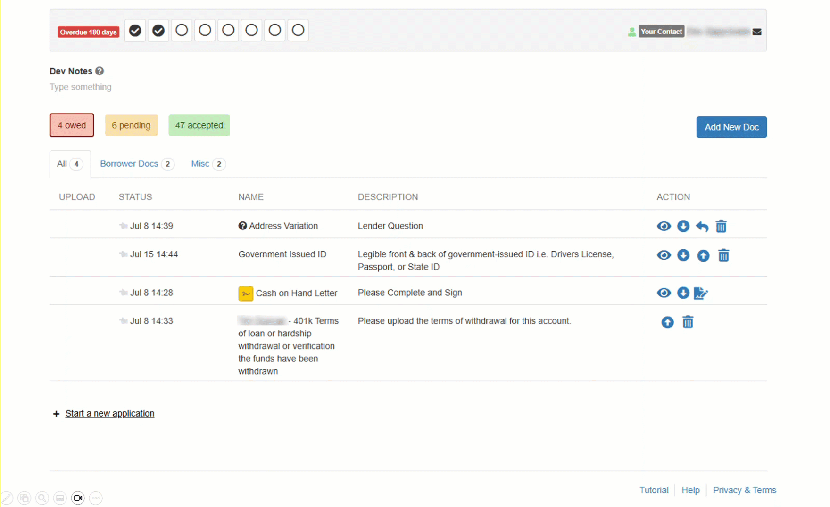Image resolution: width=830 pixels, height=507 pixels.
Task: Open Privacy & Terms link
Action: 745,490
